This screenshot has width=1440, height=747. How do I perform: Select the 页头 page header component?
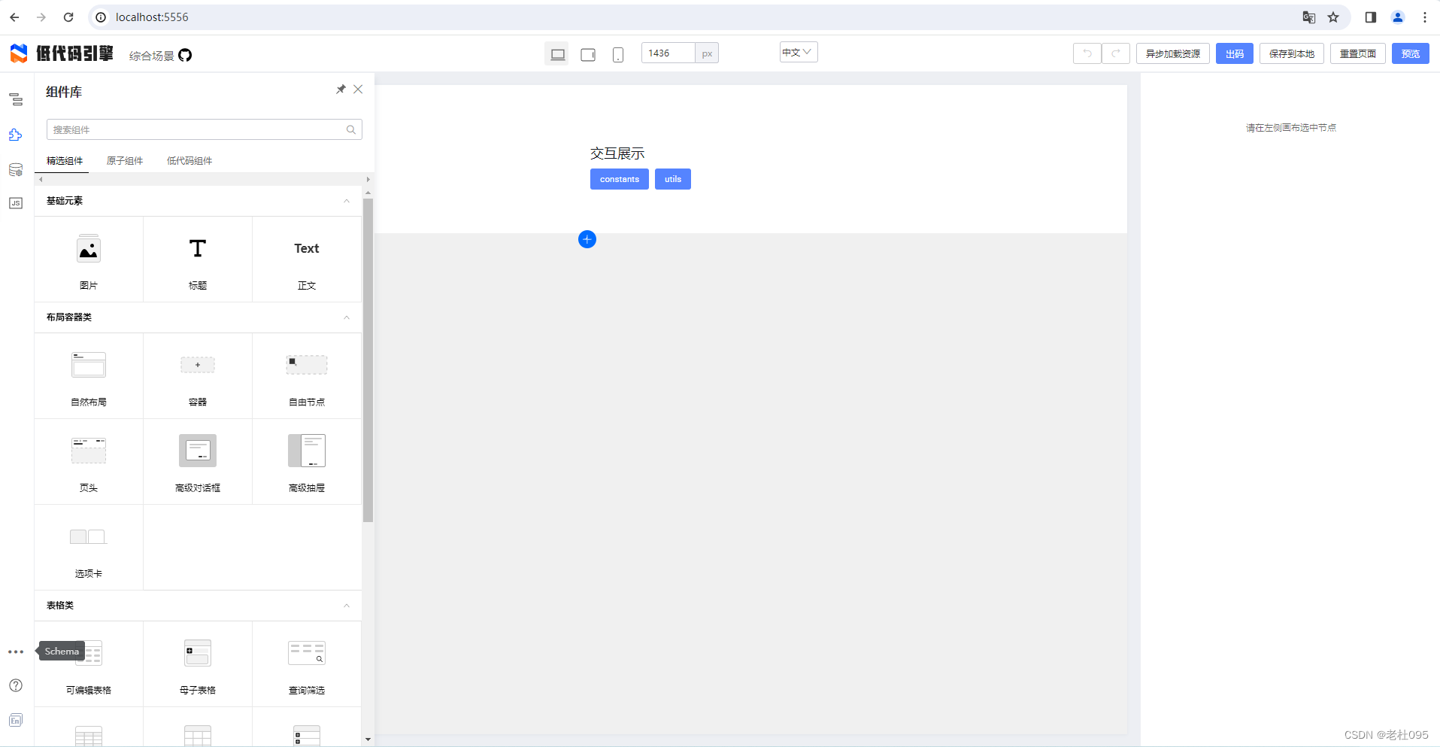pos(89,462)
